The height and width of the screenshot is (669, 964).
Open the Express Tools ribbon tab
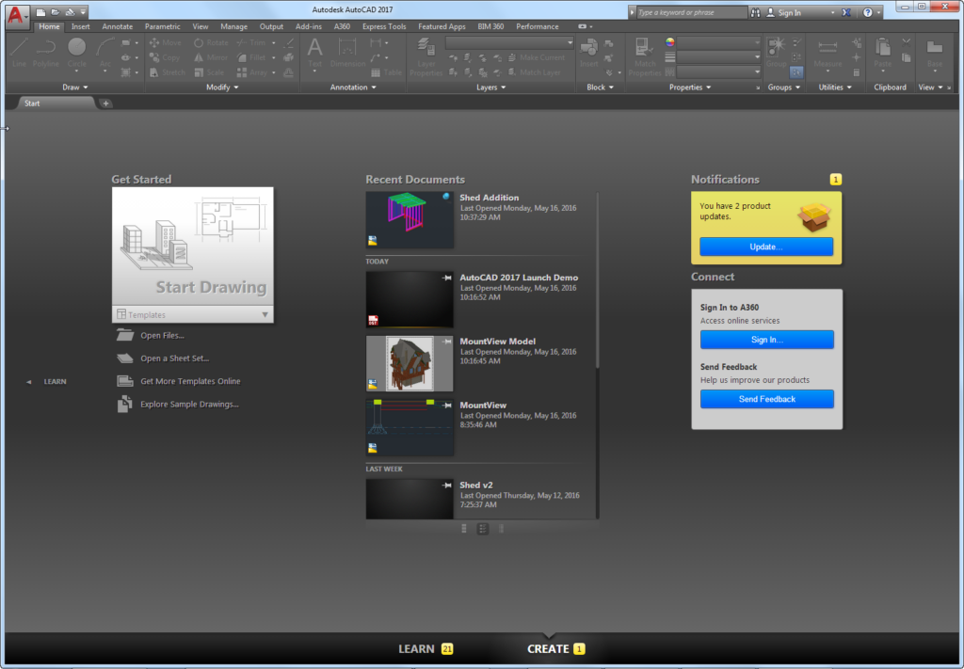click(x=384, y=26)
